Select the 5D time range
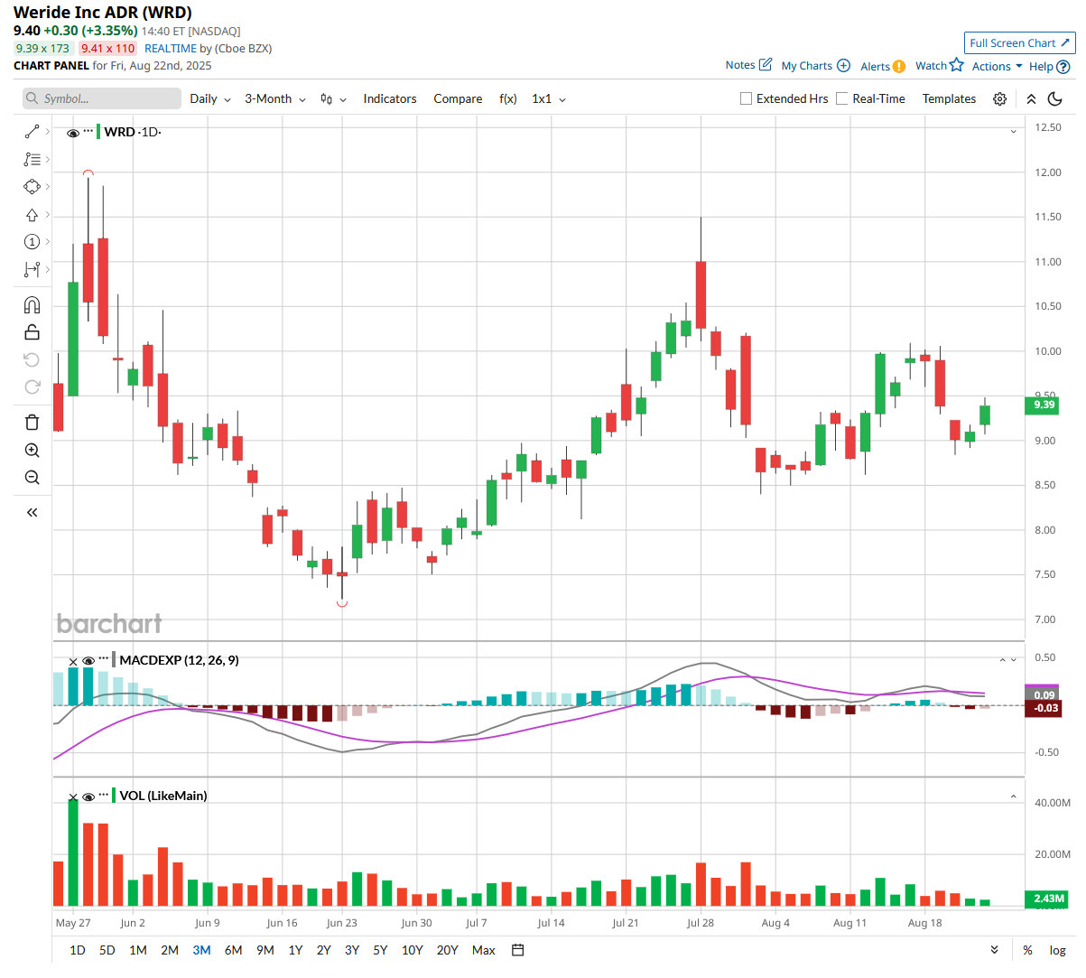 click(107, 950)
